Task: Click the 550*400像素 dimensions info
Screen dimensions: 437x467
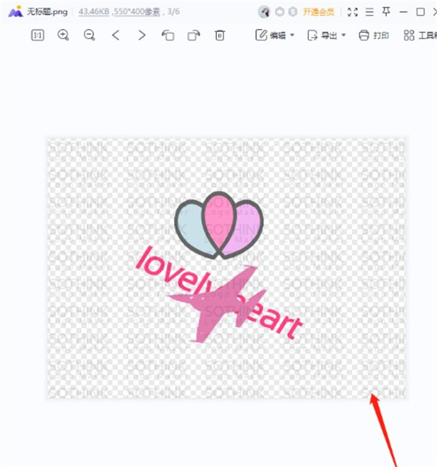Action: point(138,12)
